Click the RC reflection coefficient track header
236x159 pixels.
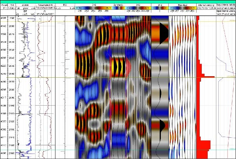pyautogui.click(x=65, y=5)
